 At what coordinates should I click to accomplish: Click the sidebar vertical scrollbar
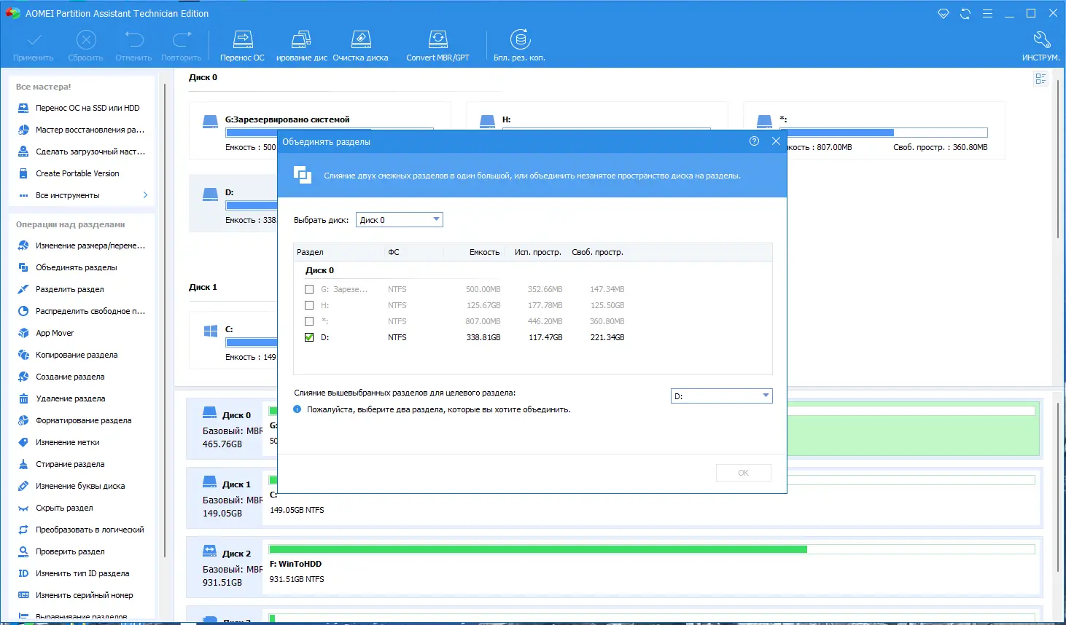166,321
